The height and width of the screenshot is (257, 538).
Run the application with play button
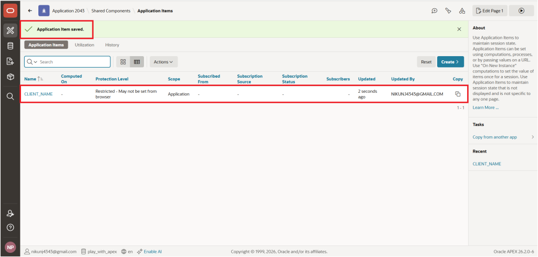[x=521, y=10]
